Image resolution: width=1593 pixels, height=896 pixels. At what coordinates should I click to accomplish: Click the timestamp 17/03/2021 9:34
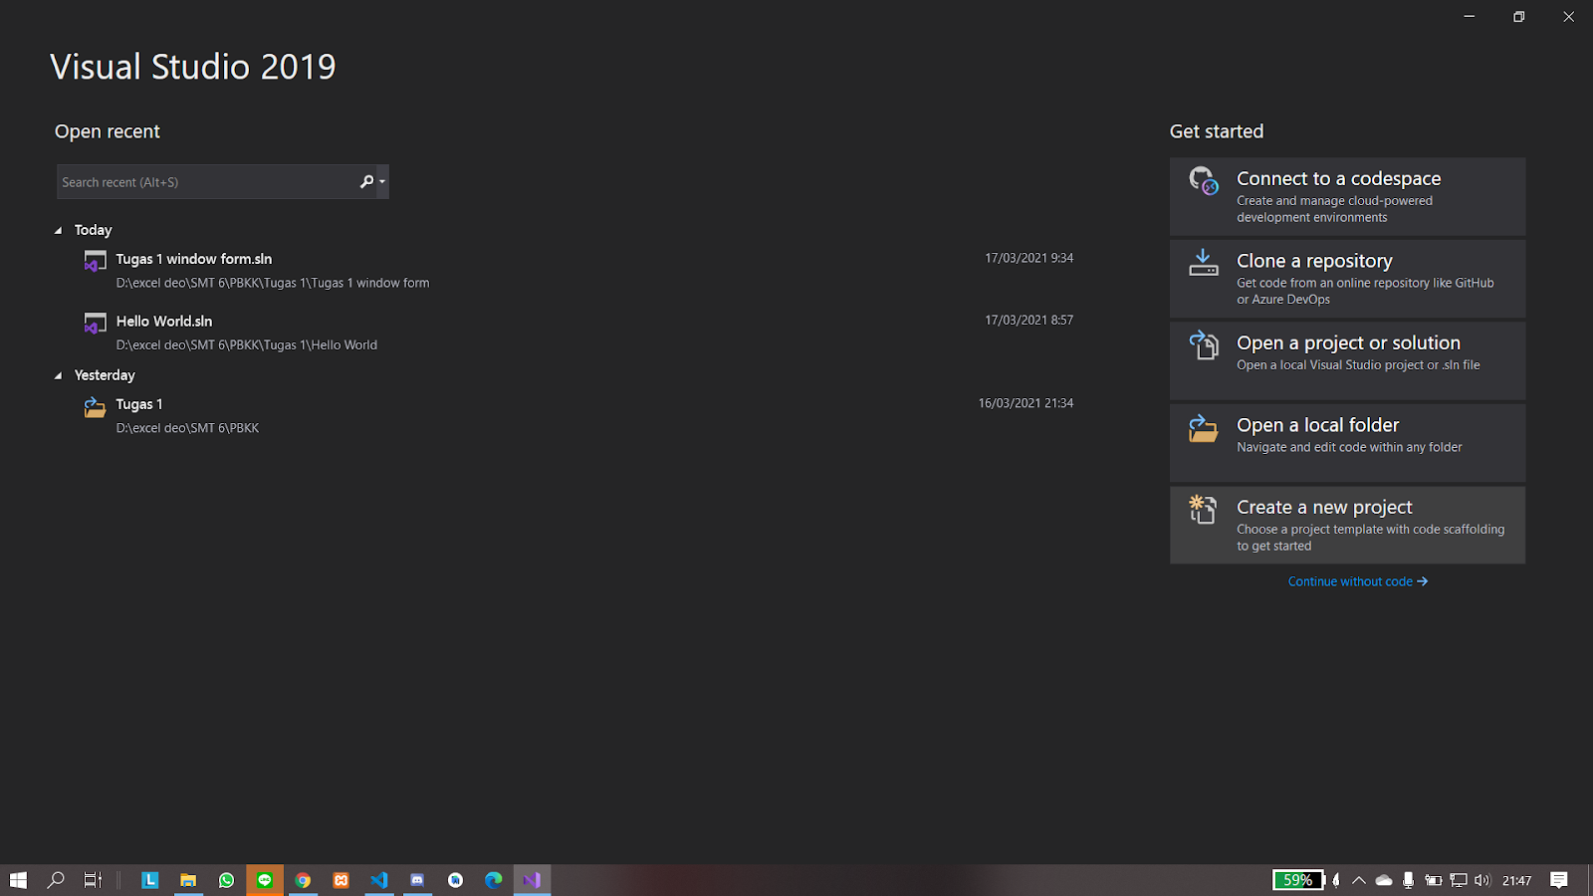tap(1028, 258)
